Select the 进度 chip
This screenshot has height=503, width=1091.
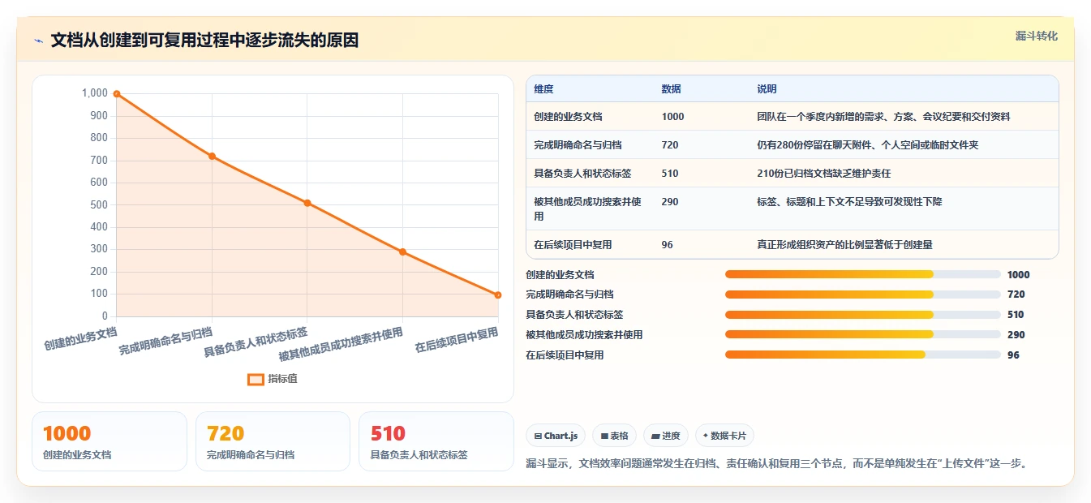(x=666, y=436)
